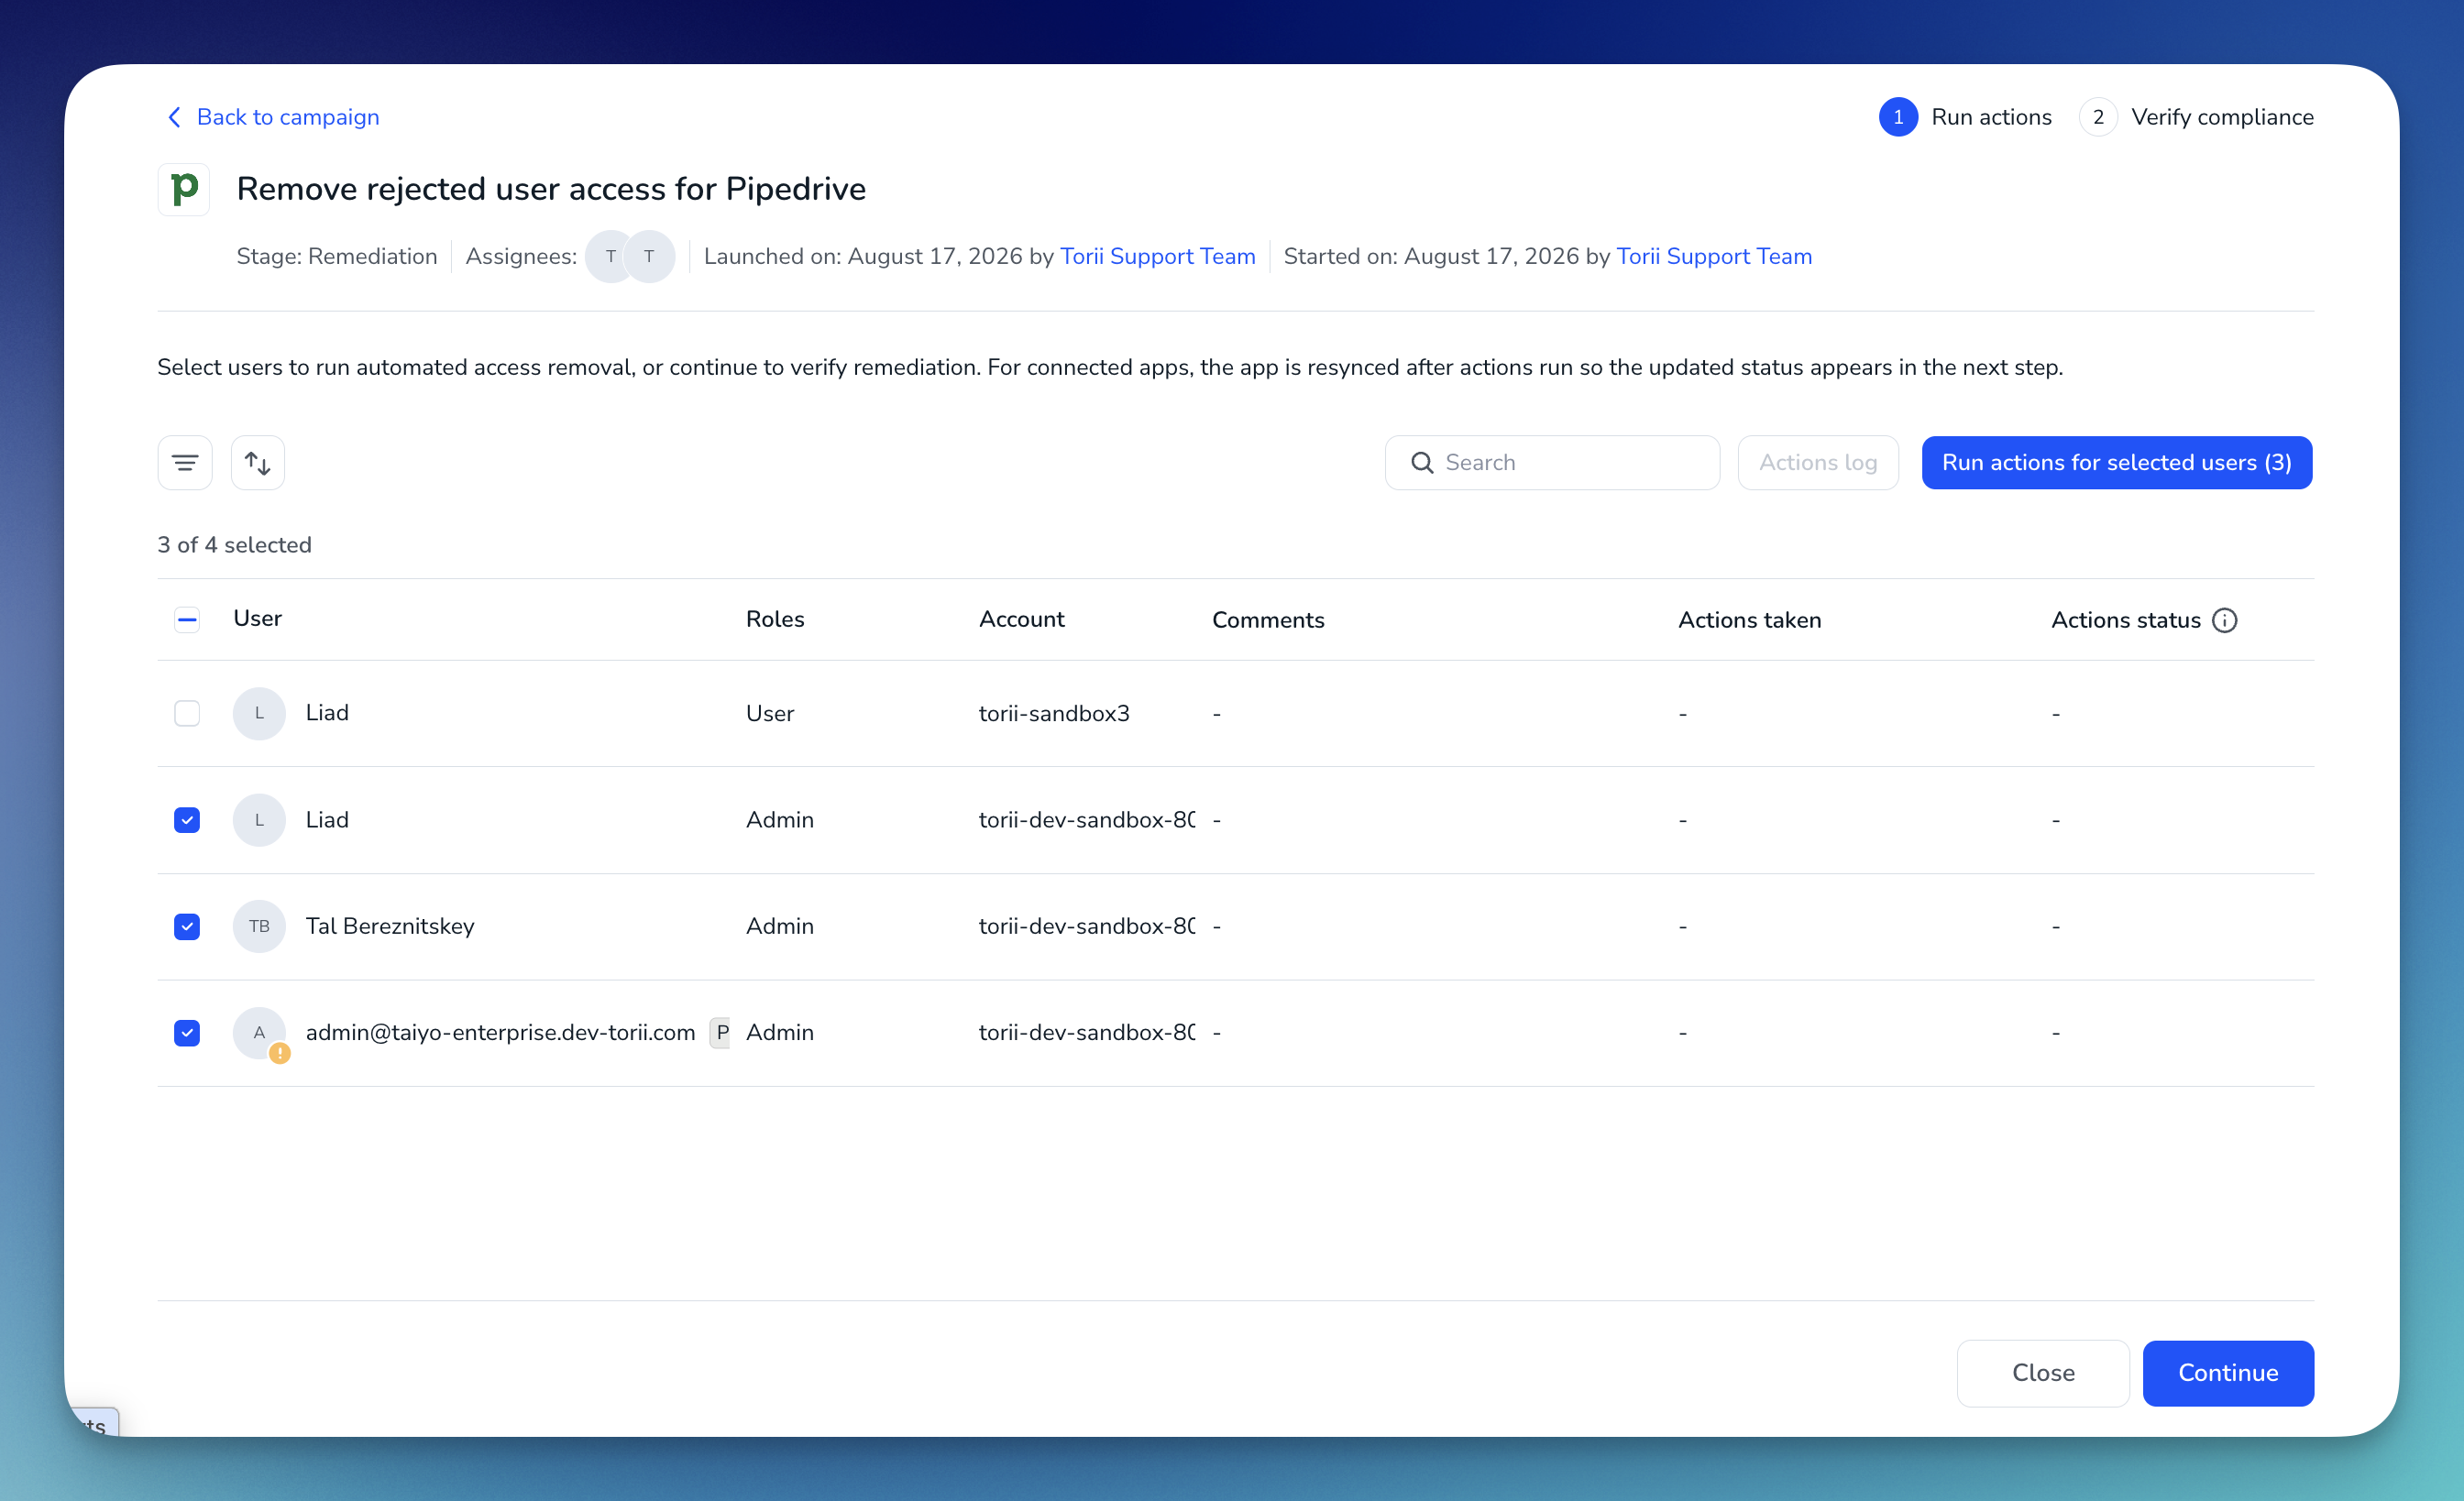This screenshot has height=1501, width=2464.
Task: Click the TB avatar for Tal Bereznitskey
Action: click(259, 926)
